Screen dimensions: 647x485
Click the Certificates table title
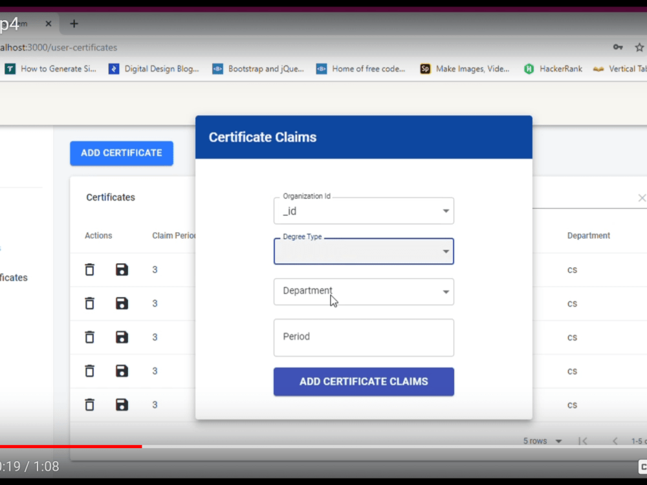point(111,197)
